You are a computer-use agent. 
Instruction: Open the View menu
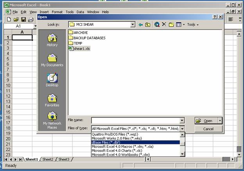[33, 12]
